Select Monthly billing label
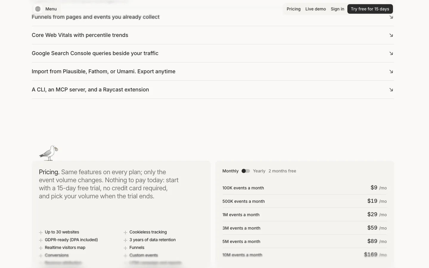 pyautogui.click(x=230, y=171)
